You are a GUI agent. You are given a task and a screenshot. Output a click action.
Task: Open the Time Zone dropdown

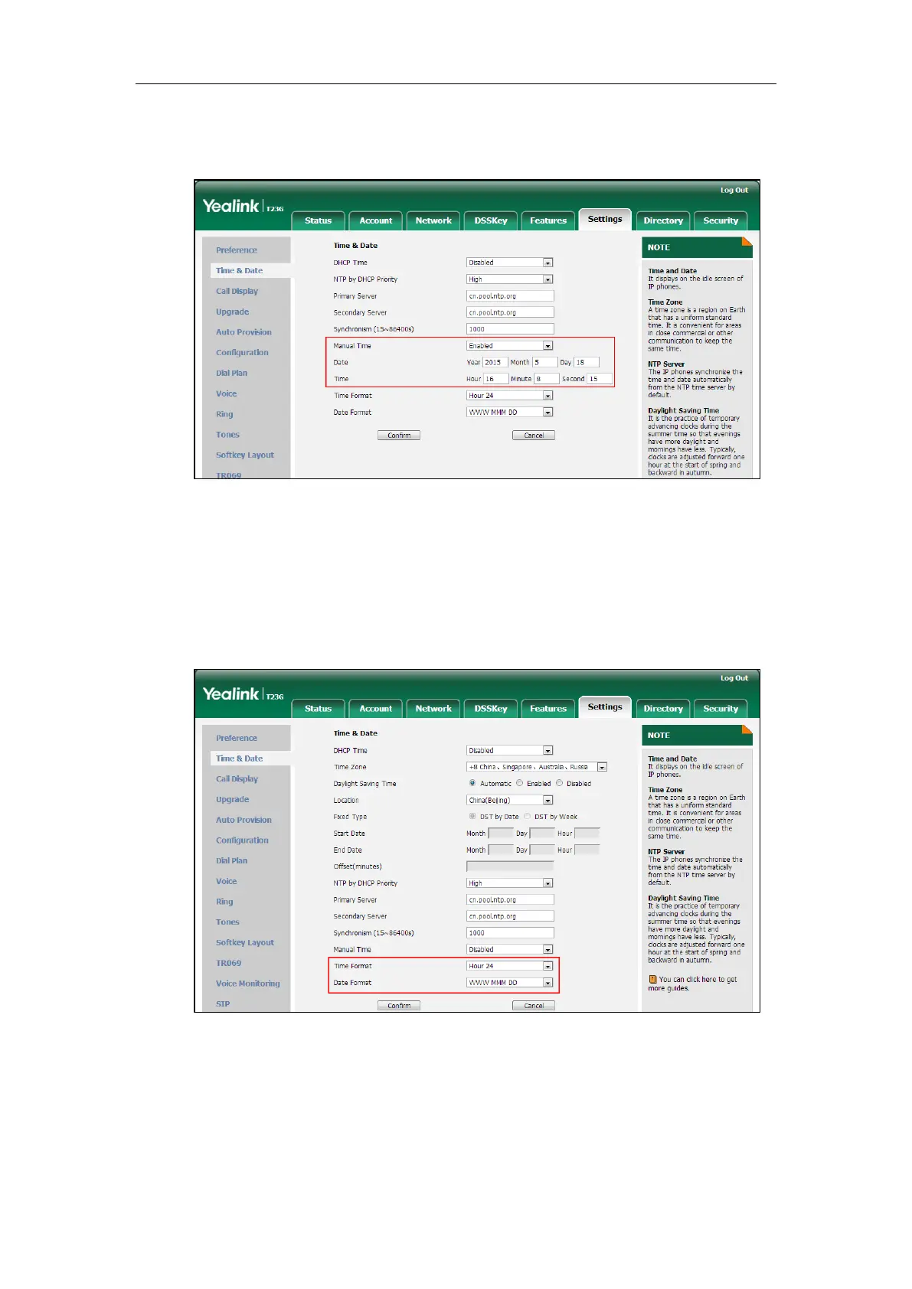(537, 767)
